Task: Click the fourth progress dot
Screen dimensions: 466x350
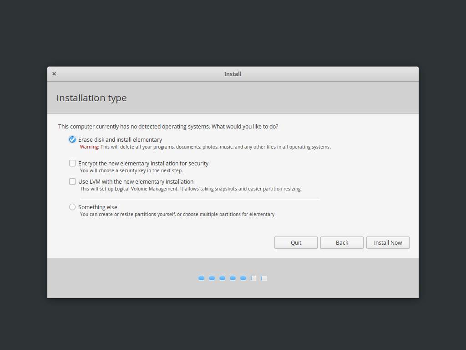Action: click(x=233, y=278)
